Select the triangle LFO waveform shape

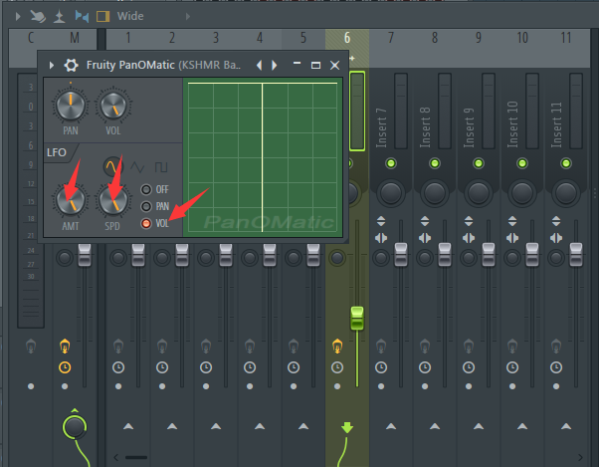click(135, 164)
